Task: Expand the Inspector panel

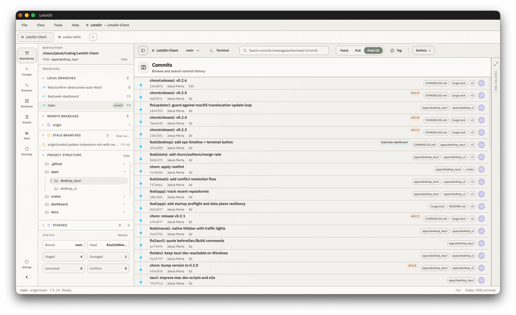Action: pos(496,64)
